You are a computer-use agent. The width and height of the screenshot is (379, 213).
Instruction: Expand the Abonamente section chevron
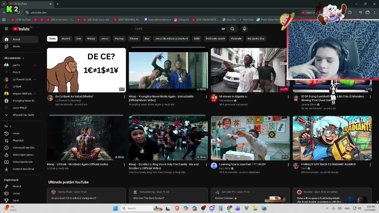point(23,58)
